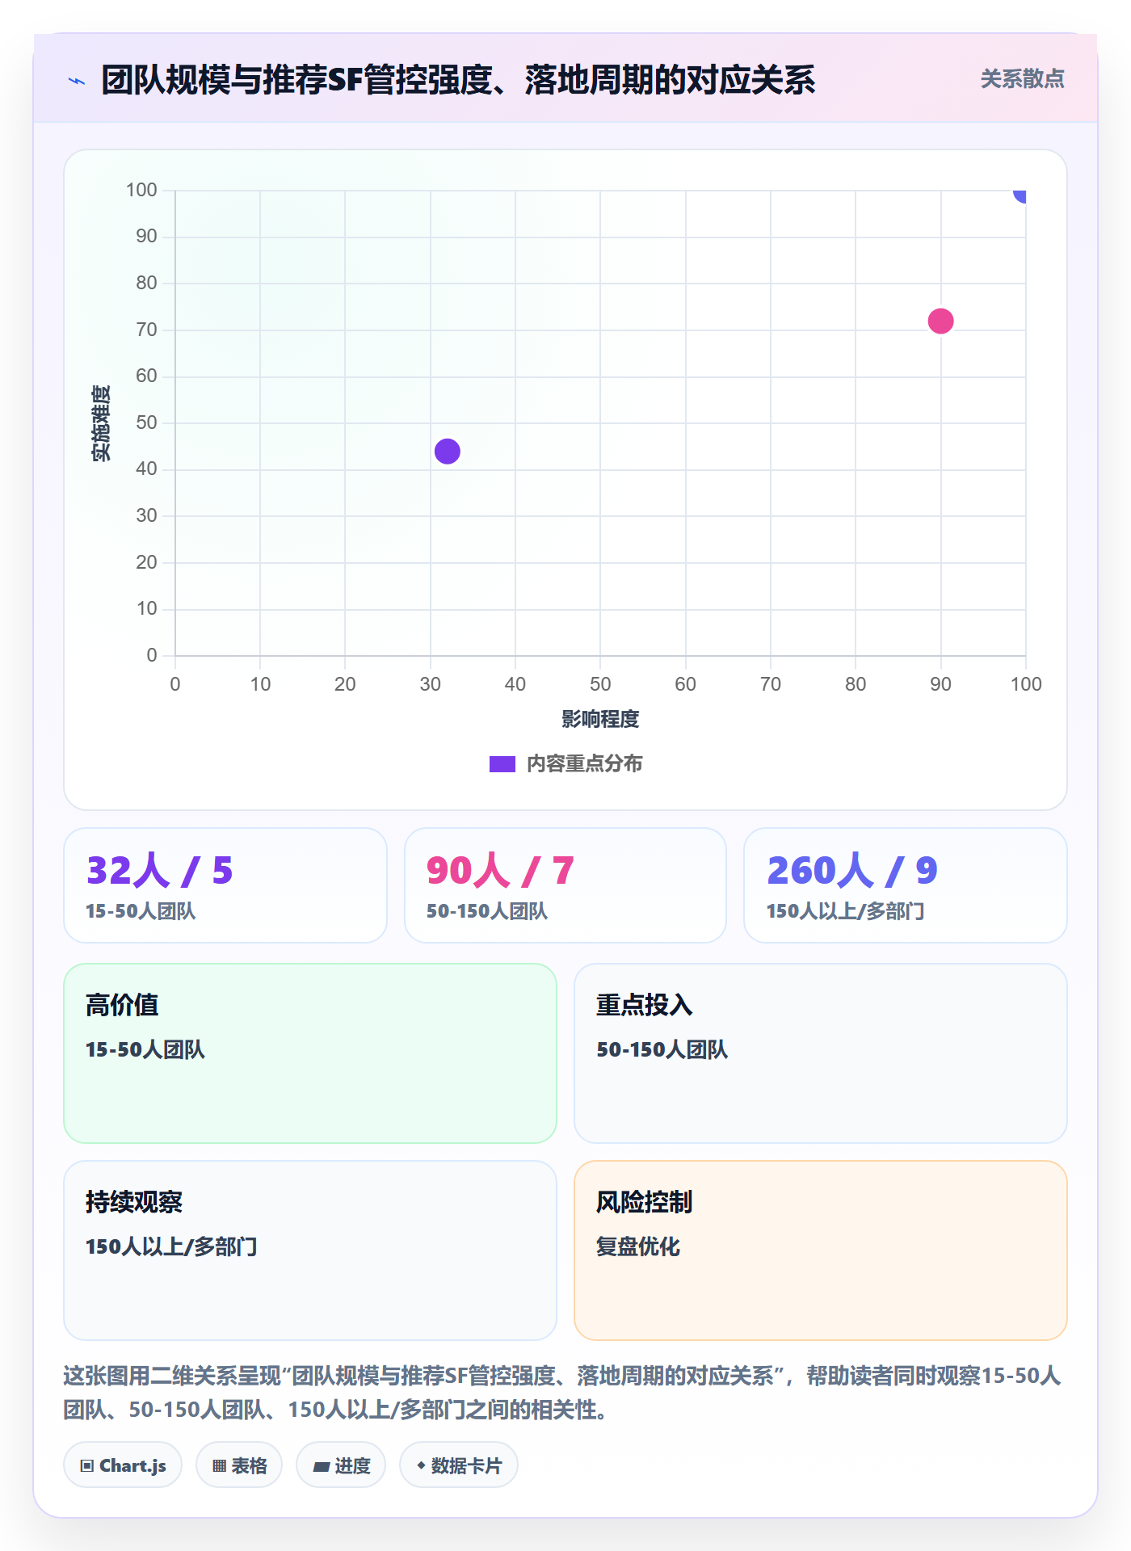Click the pink scatter point near 90
The width and height of the screenshot is (1131, 1551).
940,322
